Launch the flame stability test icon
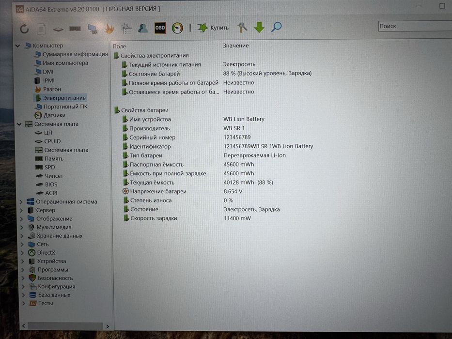The width and height of the screenshot is (452, 339). 109,29
